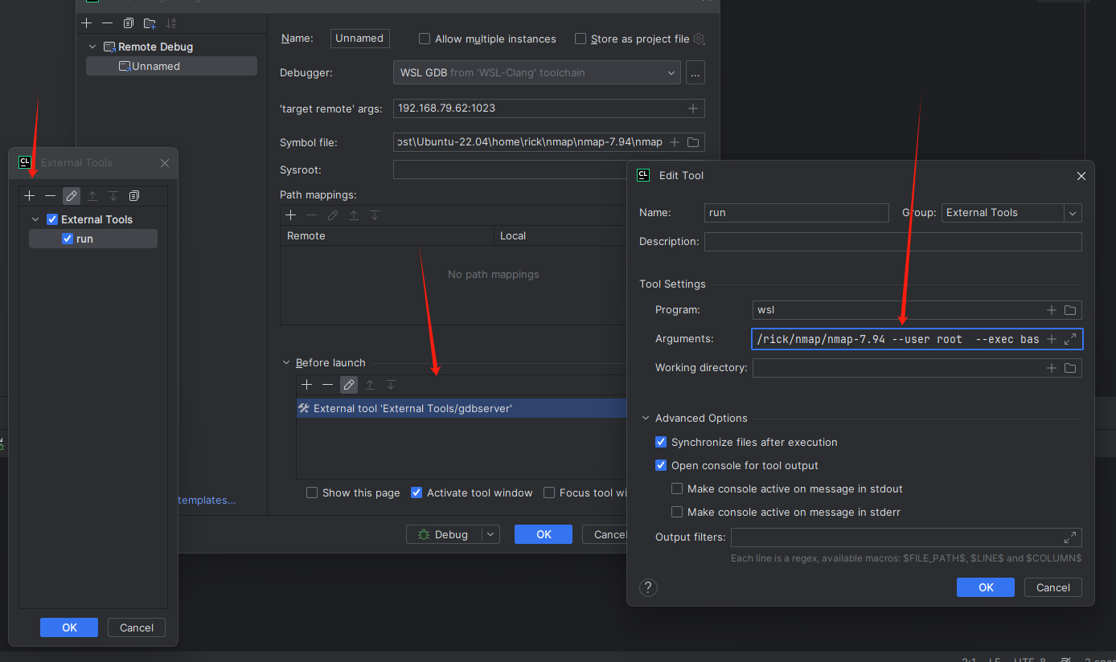This screenshot has width=1116, height=662.
Task: Open gear settings next to Store as project file
Action: pyautogui.click(x=699, y=39)
